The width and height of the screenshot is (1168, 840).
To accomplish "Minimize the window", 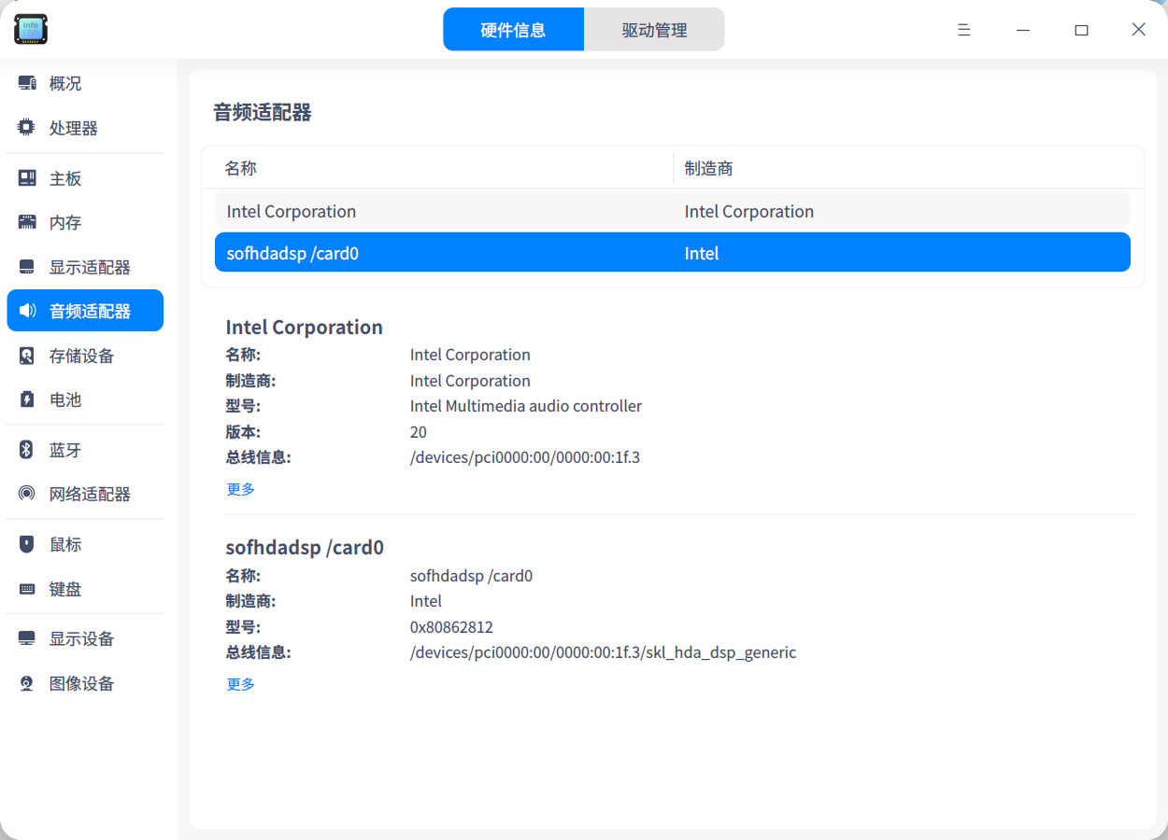I will pyautogui.click(x=1023, y=30).
